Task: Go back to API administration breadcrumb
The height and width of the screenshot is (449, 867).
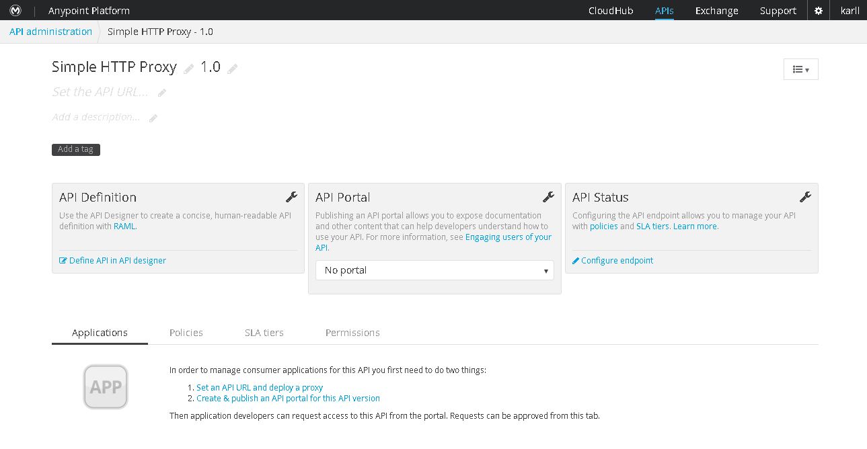Action: coord(50,32)
